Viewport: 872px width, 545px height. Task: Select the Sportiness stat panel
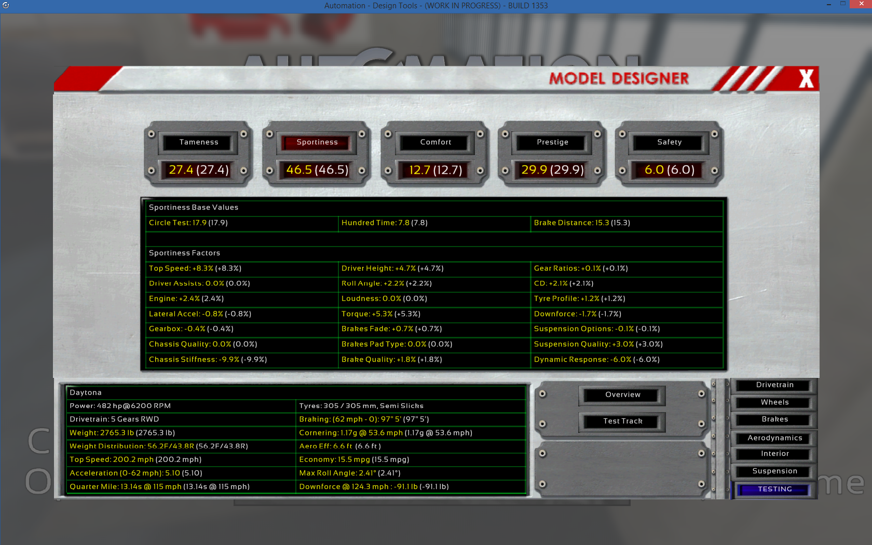pos(317,142)
